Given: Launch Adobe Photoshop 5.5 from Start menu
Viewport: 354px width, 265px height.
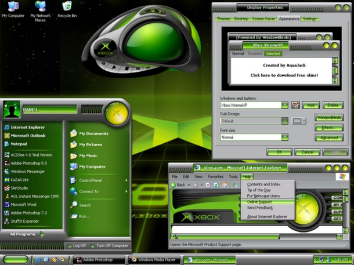Looking at the screenshot, I should click(x=26, y=163).
